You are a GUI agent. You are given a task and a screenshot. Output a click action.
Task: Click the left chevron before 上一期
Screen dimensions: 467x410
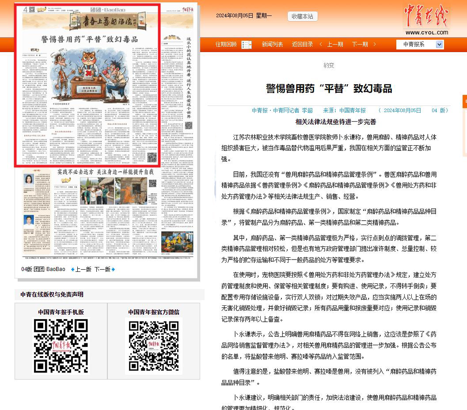point(321,44)
